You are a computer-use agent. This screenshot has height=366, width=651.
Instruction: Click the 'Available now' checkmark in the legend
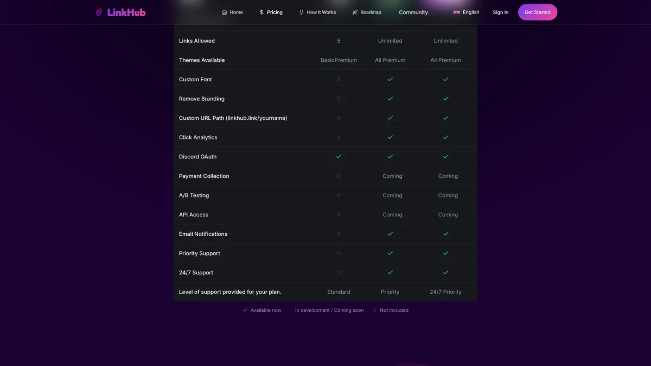coord(245,310)
